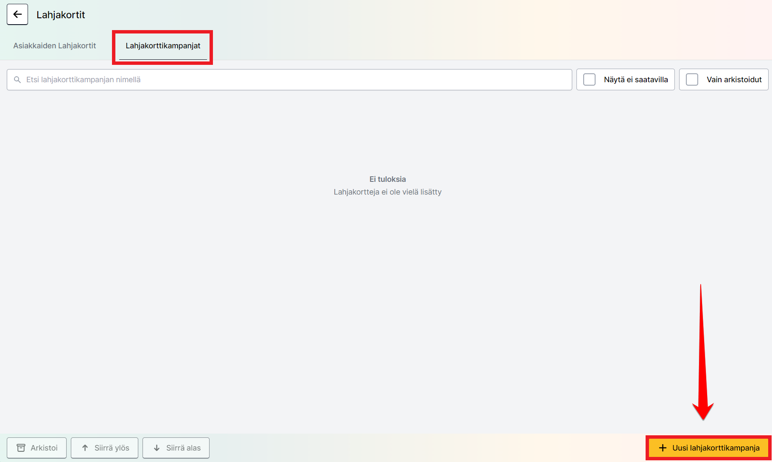Image resolution: width=772 pixels, height=462 pixels.
Task: Click the down arrow icon for Siirrä alas
Action: tap(157, 448)
